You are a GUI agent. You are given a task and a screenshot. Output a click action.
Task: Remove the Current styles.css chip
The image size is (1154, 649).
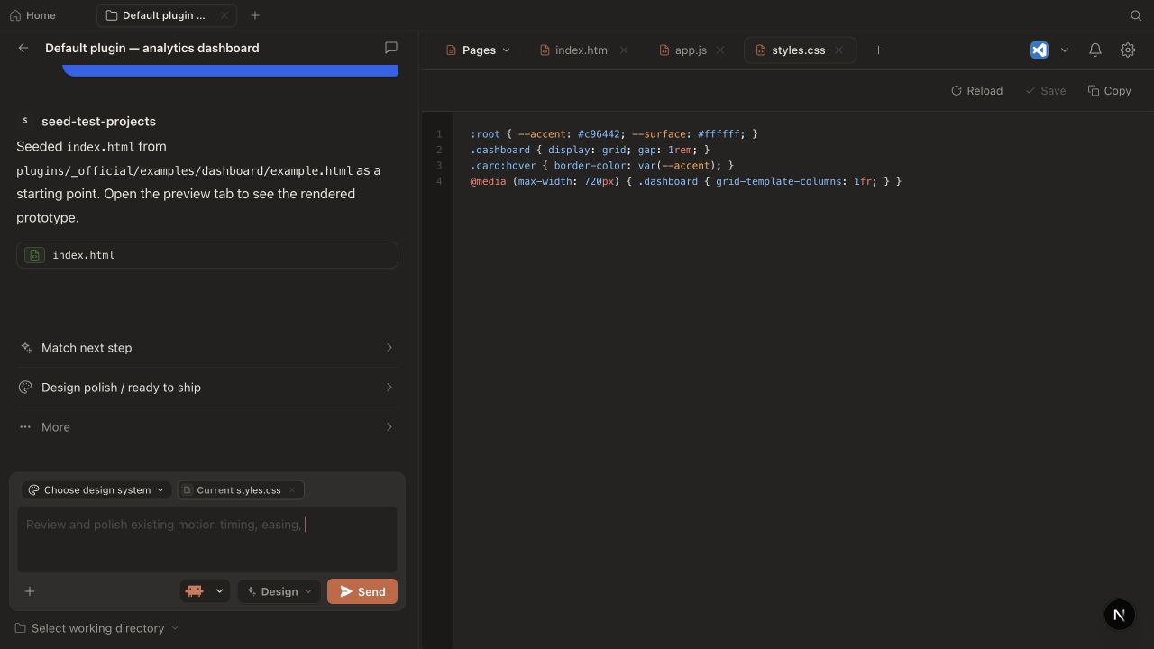point(292,490)
